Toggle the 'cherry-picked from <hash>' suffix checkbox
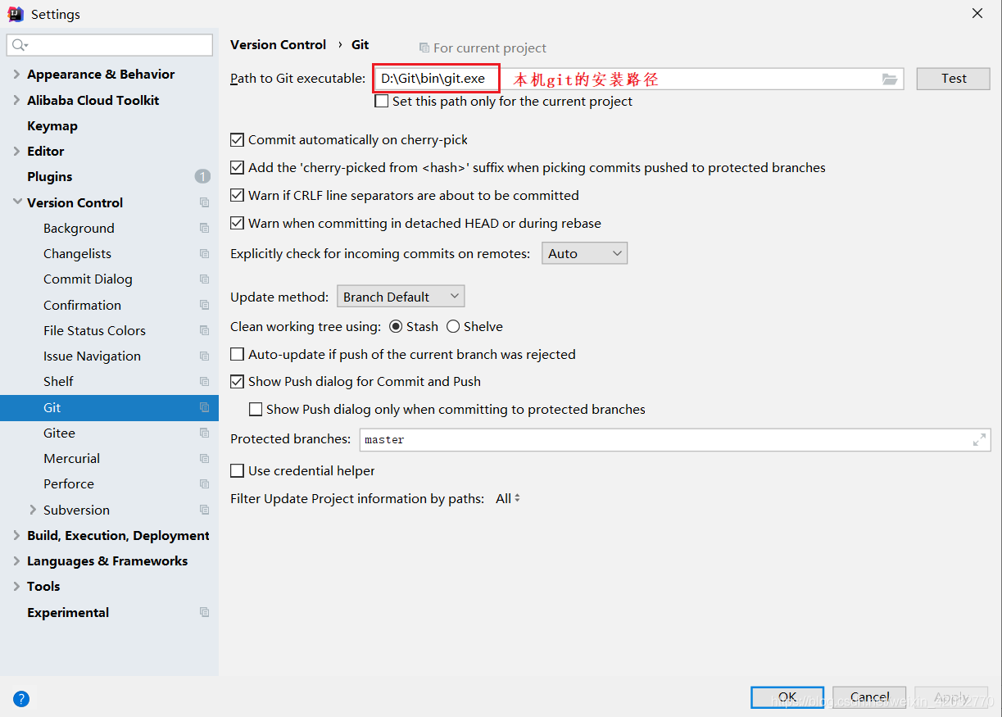The width and height of the screenshot is (1002, 717). pyautogui.click(x=238, y=168)
